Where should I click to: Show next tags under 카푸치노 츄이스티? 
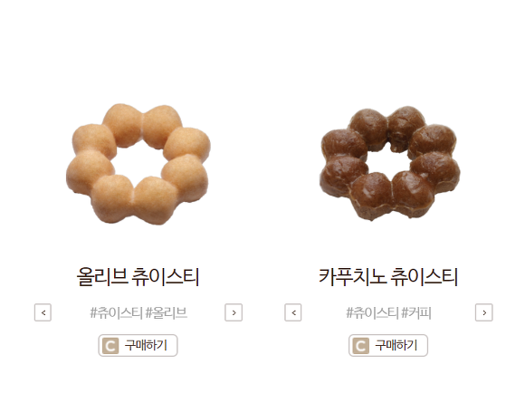coord(484,312)
